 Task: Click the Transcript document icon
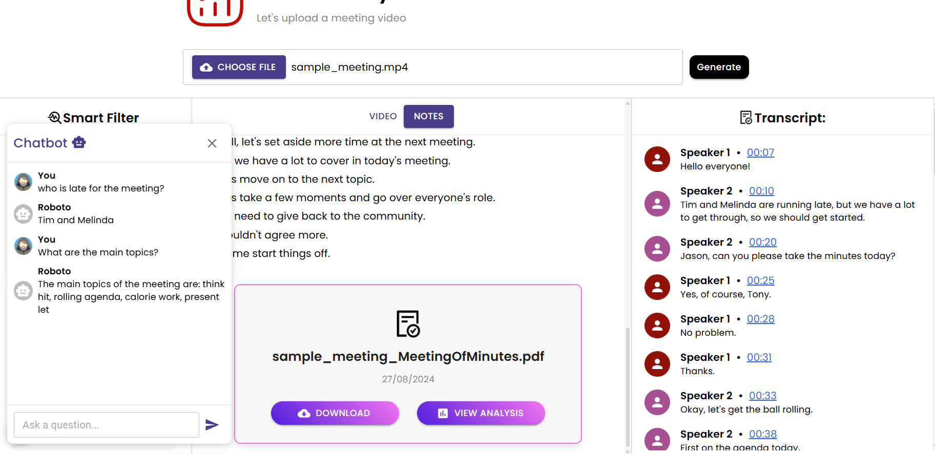point(746,118)
